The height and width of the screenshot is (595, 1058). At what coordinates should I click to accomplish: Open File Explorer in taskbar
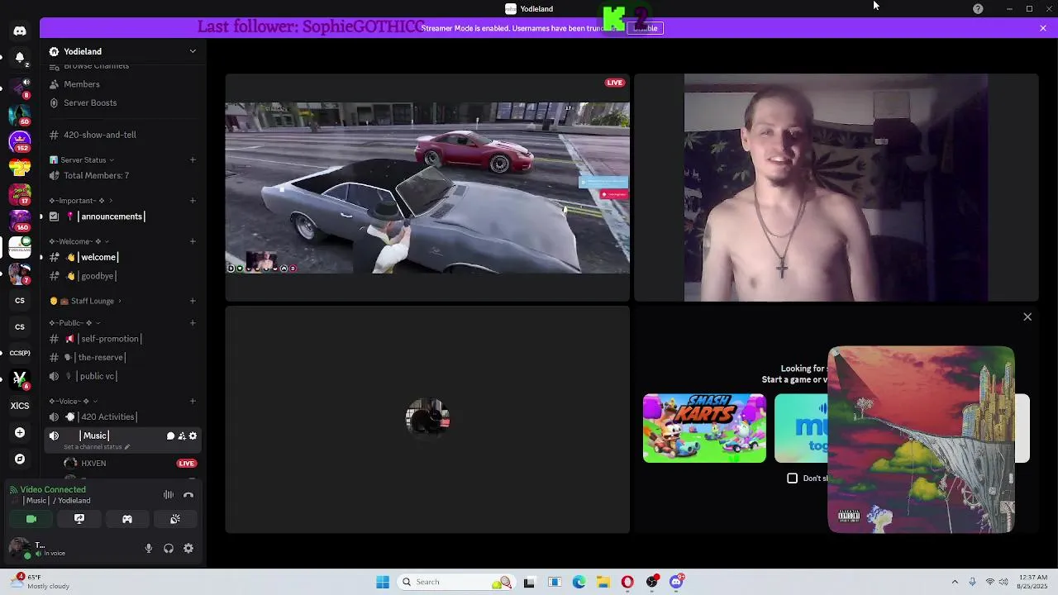point(603,582)
